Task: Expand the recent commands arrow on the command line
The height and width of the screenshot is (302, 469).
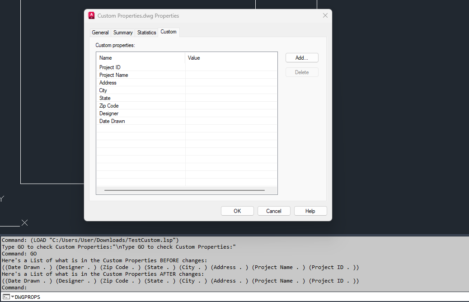Action: click(x=13, y=297)
